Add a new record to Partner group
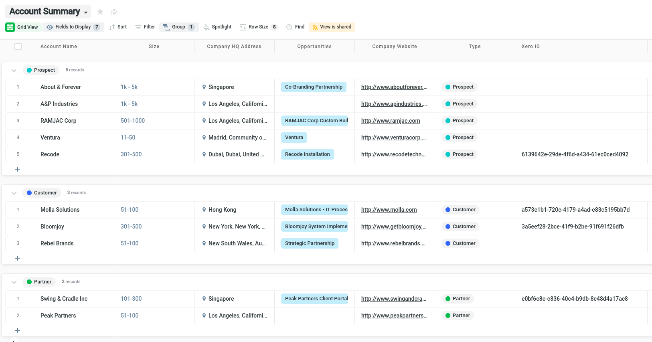 tap(18, 330)
